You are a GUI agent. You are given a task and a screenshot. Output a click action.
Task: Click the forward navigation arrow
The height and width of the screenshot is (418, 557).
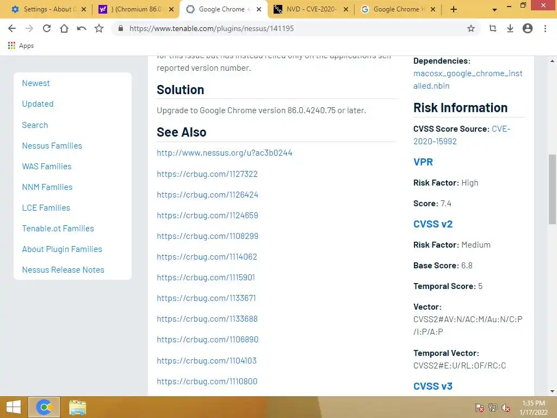pos(29,28)
